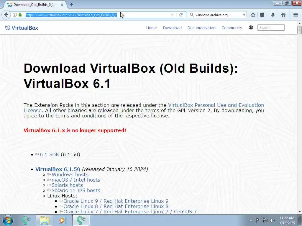Open the Windows Start menu
This screenshot has height=226, width=302.
click(8, 220)
